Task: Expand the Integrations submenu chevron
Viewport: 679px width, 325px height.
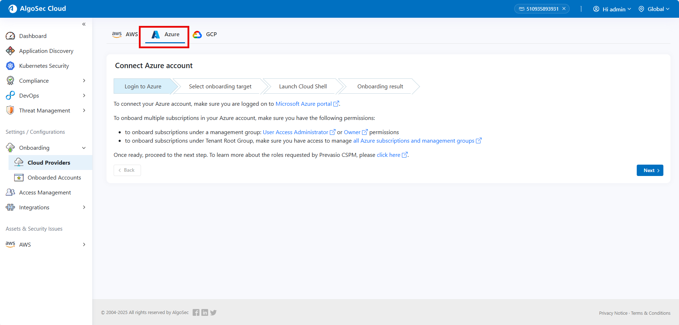Action: click(x=84, y=207)
